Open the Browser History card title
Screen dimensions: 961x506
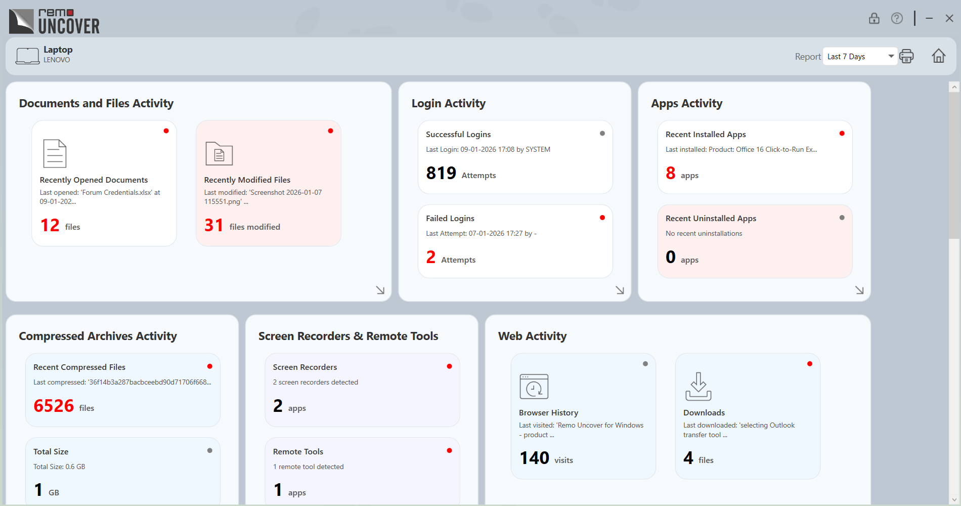548,412
